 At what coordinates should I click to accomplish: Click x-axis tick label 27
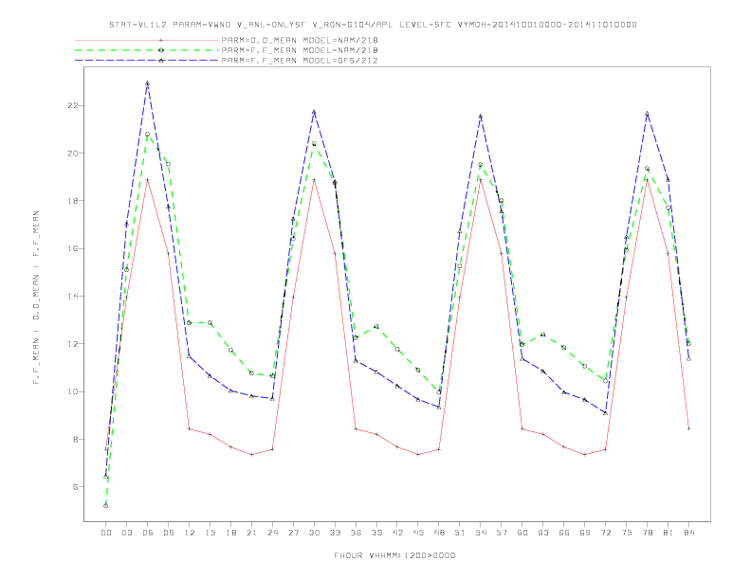pyautogui.click(x=293, y=533)
